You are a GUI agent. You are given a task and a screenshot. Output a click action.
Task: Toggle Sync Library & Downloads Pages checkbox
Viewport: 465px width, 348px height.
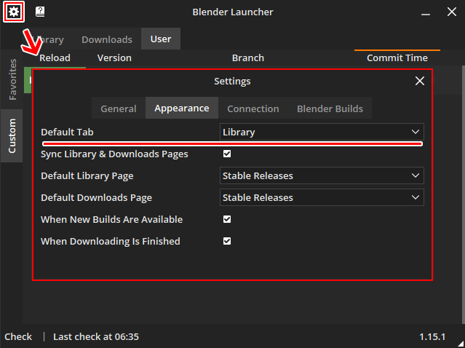click(227, 154)
